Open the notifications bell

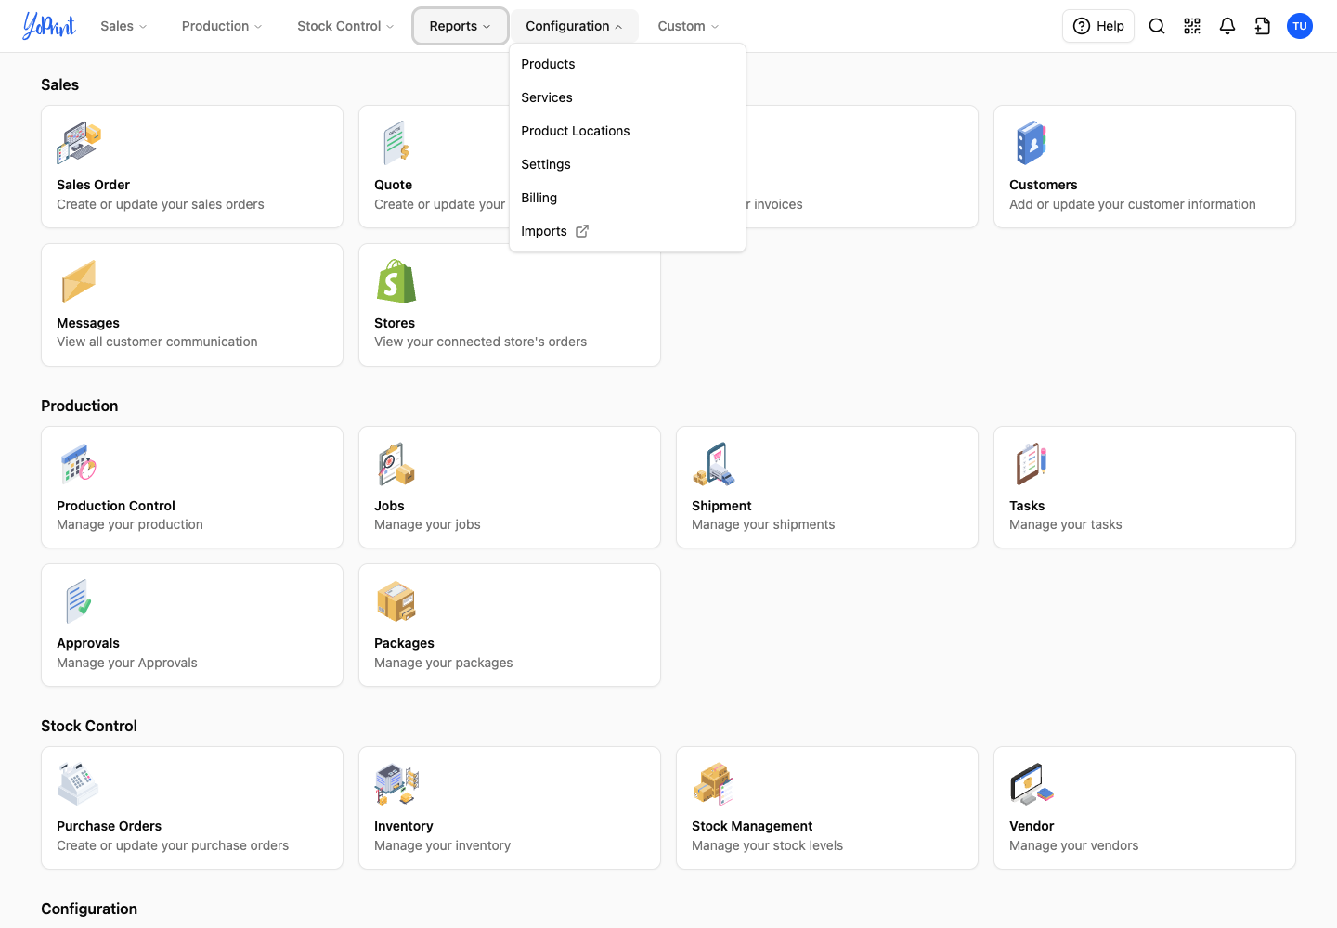[1227, 26]
